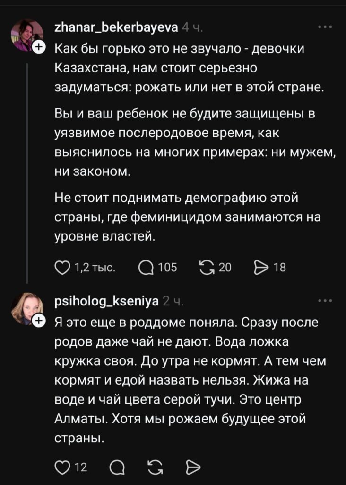The height and width of the screenshot is (485, 346).
Task: Click the '2 ч.' reply timestamp
Action: (x=173, y=302)
